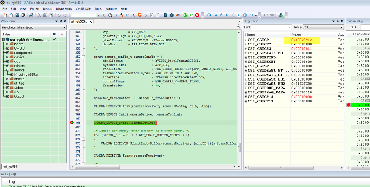This screenshot has width=370, height=187.
Task: Close the csi_rgb565.c editor tab
Action: (90, 22)
